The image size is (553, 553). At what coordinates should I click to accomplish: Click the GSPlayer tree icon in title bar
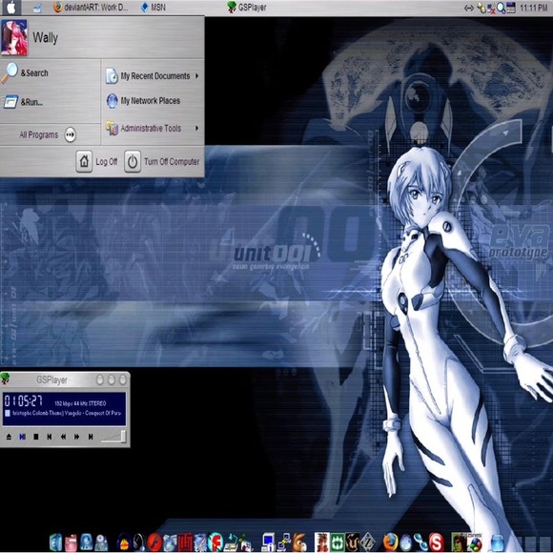point(5,379)
